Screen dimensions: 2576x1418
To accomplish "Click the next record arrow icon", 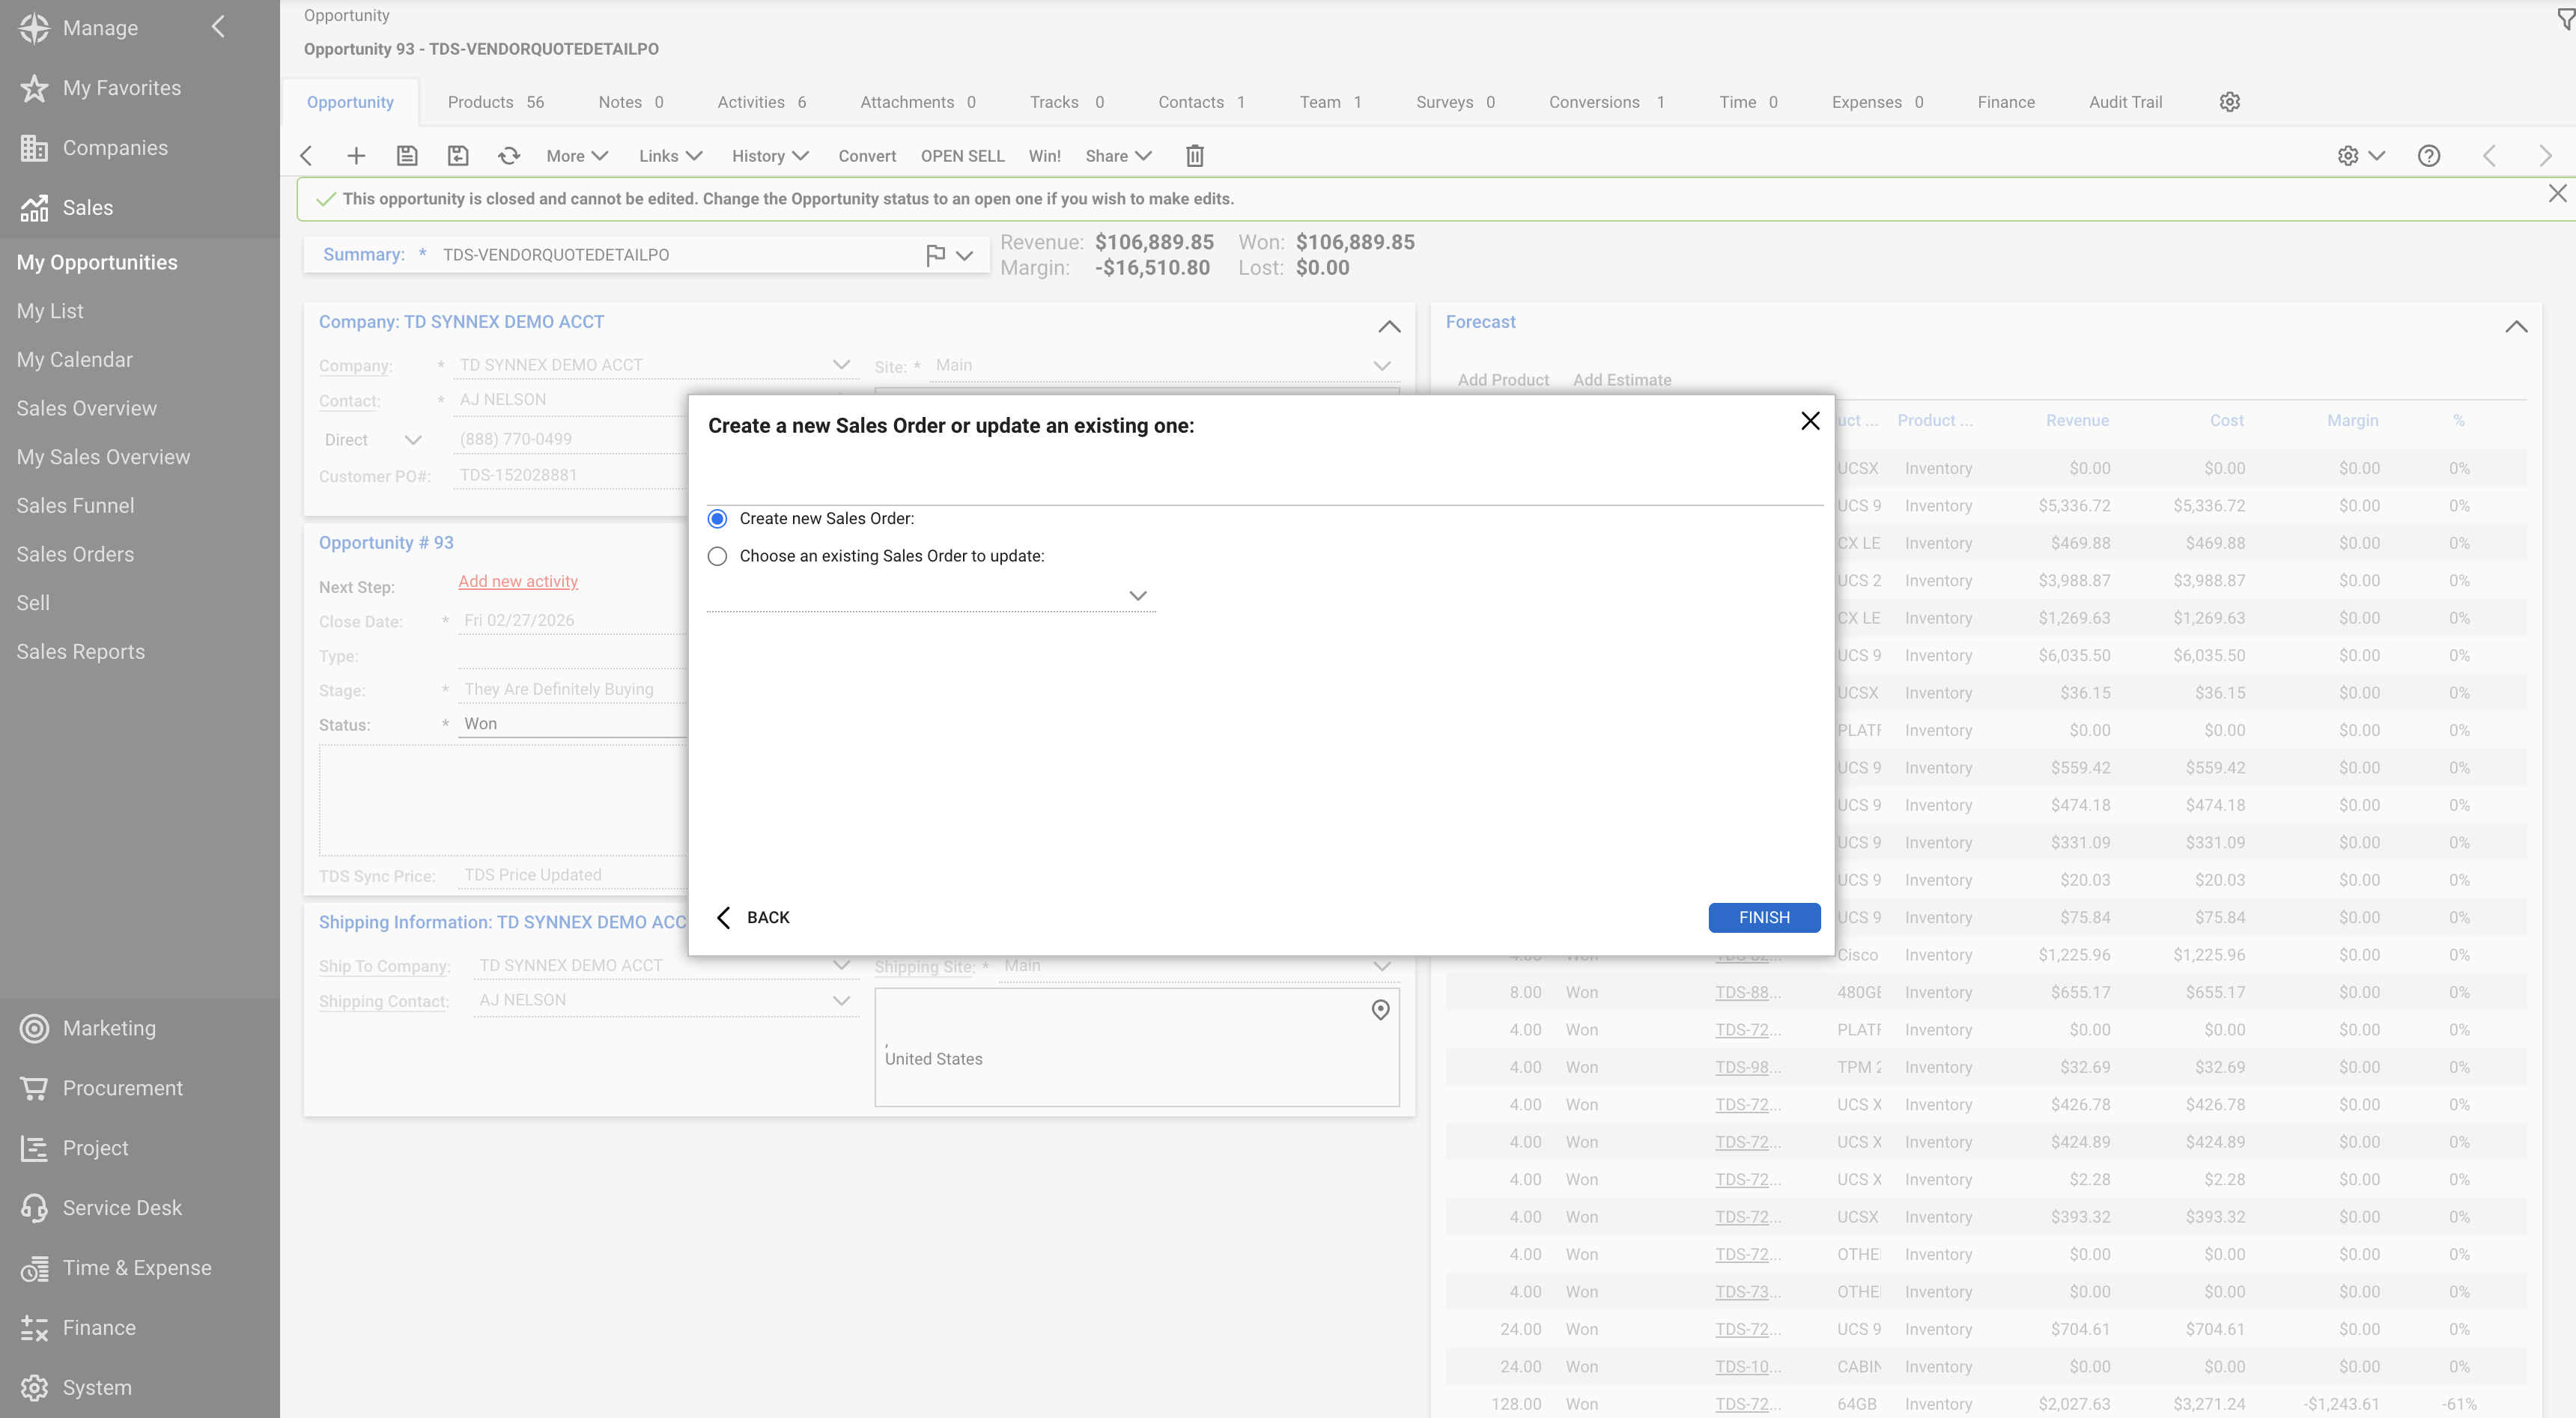I will coord(2546,156).
